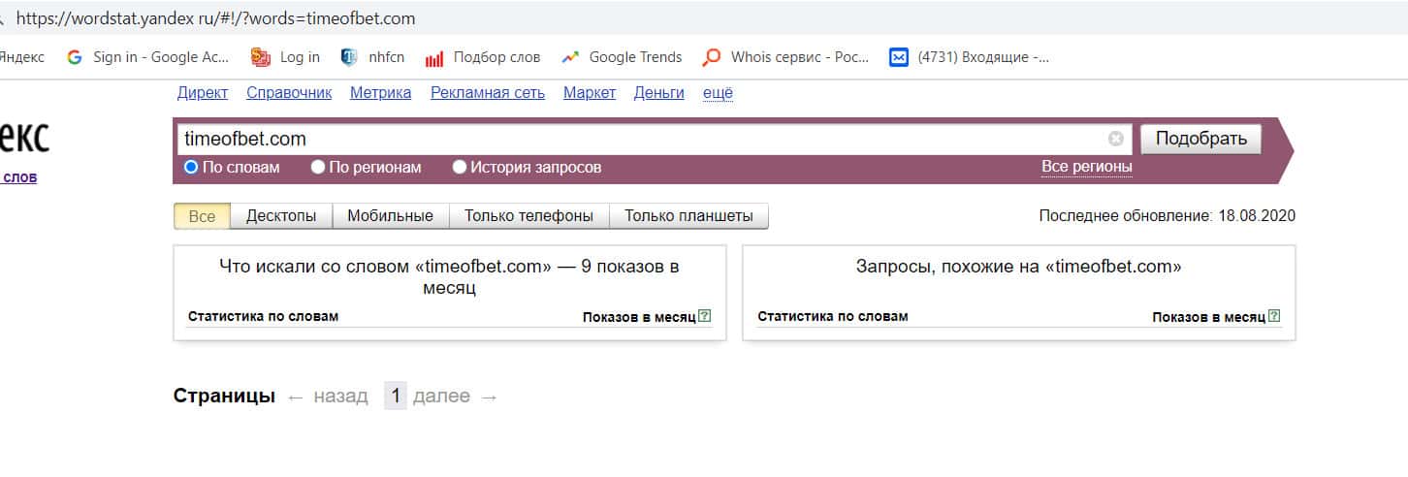Click the nhfcn bookmark shield icon
This screenshot has width=1408, height=477.
click(349, 57)
